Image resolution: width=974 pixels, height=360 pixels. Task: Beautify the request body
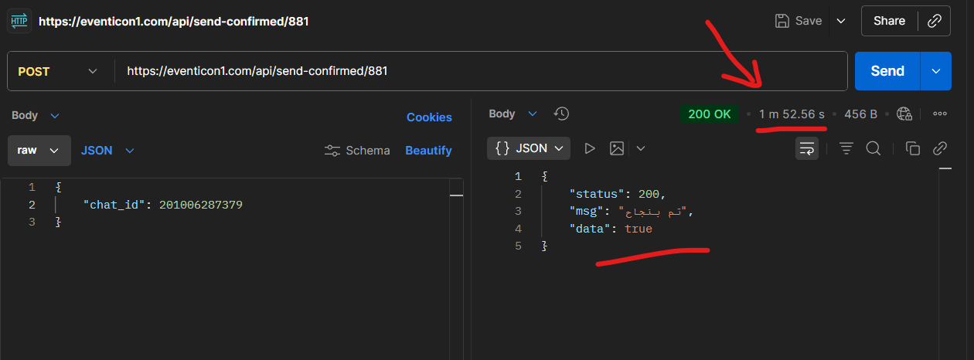(428, 151)
